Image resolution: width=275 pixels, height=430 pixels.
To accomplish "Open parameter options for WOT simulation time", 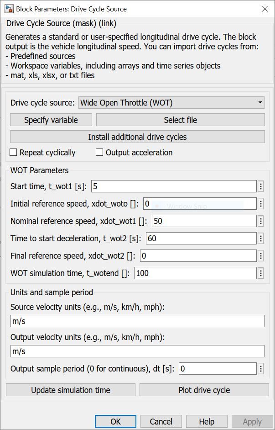I will pos(261,273).
